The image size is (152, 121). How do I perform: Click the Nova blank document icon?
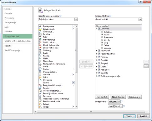(40, 67)
